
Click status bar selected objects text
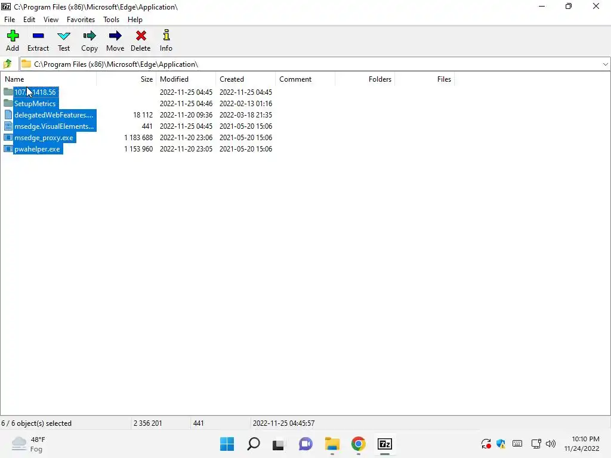(x=36, y=423)
